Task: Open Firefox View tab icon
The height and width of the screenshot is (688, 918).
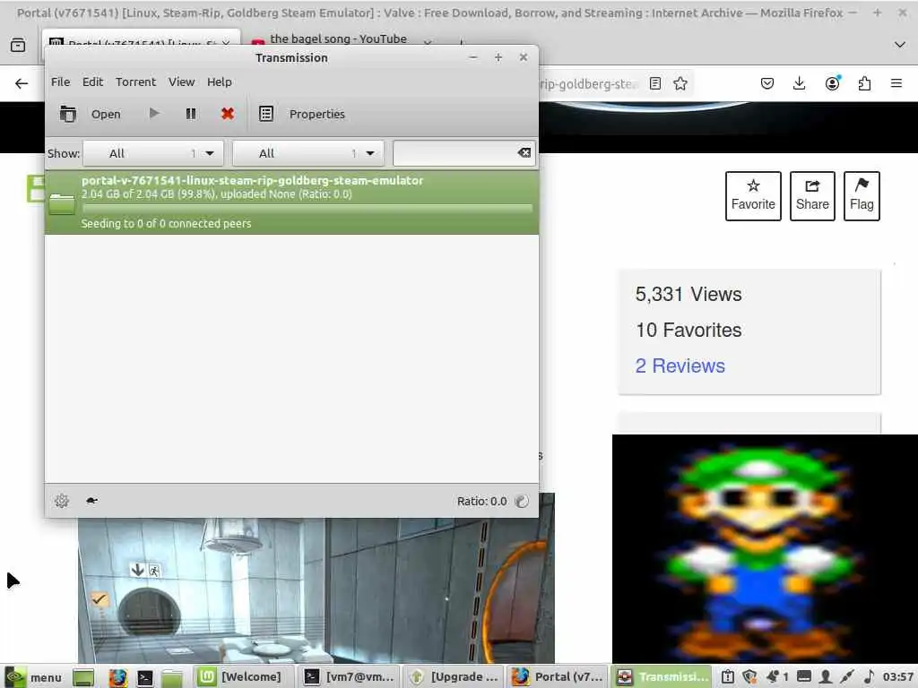Action: point(18,45)
